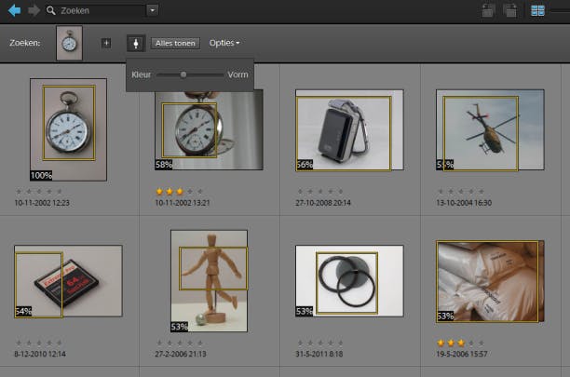Image resolution: width=570 pixels, height=377 pixels.
Task: Click the Vorm label
Action: tap(237, 74)
